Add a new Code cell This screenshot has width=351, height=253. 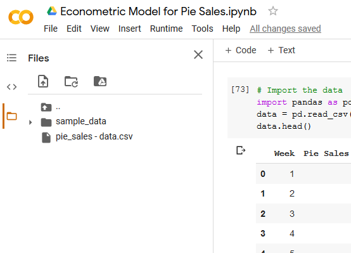(x=241, y=50)
